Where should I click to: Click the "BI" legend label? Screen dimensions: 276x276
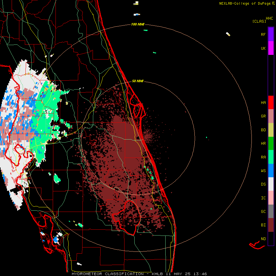pyautogui.click(x=263, y=225)
